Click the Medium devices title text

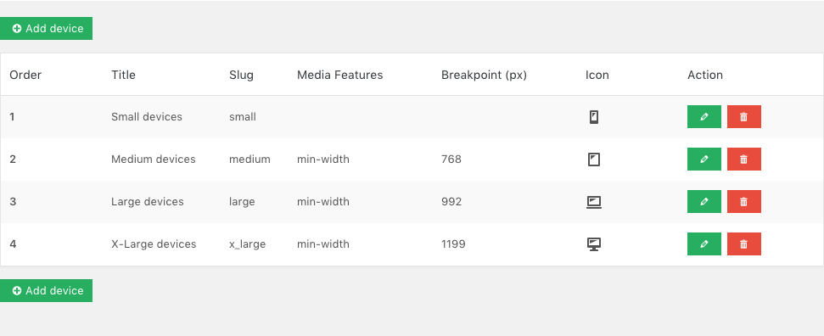tap(154, 160)
